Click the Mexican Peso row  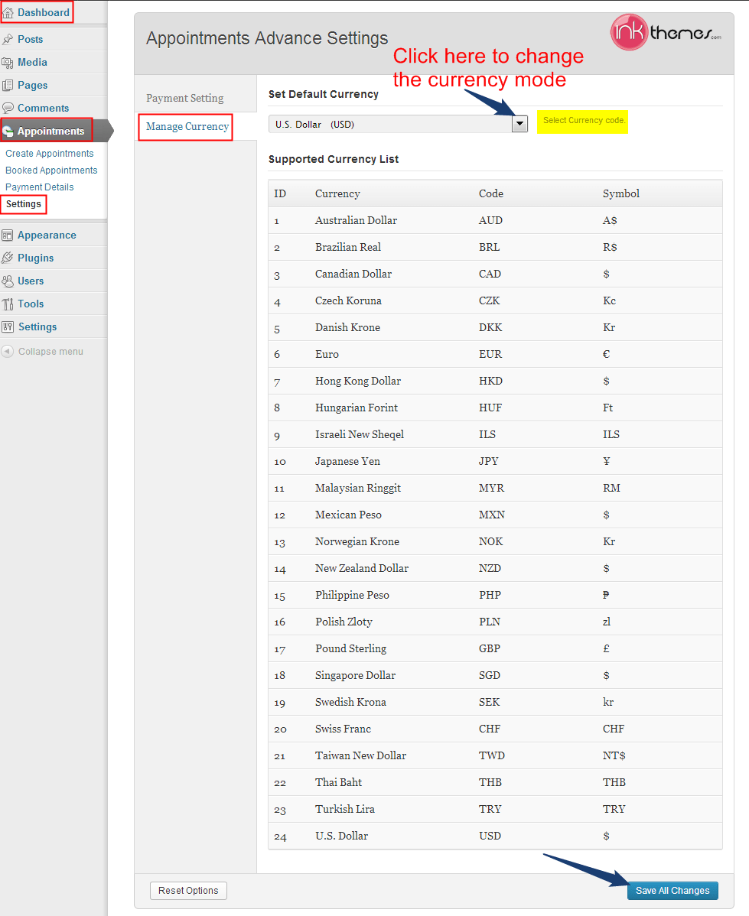tap(495, 515)
